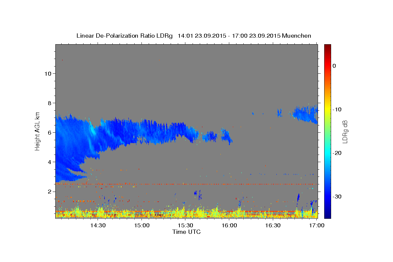Click the 15:30 time tick label

pyautogui.click(x=186, y=226)
